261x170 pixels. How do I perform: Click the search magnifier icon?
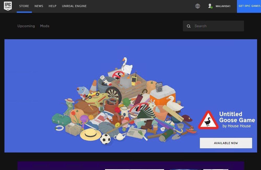[x=189, y=26]
